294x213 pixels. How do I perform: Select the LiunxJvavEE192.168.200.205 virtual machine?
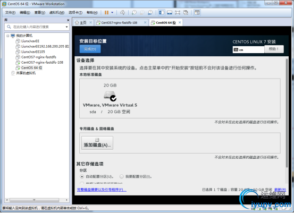pyautogui.click(x=45, y=46)
